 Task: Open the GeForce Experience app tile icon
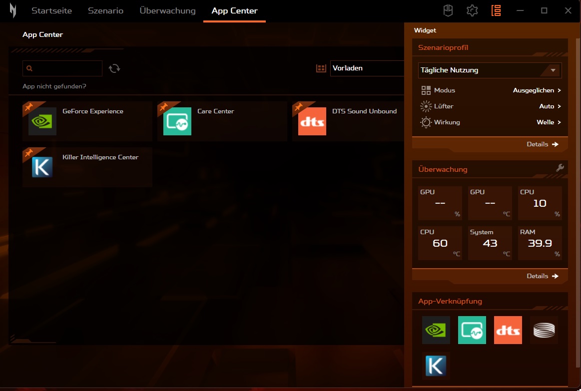(42, 121)
